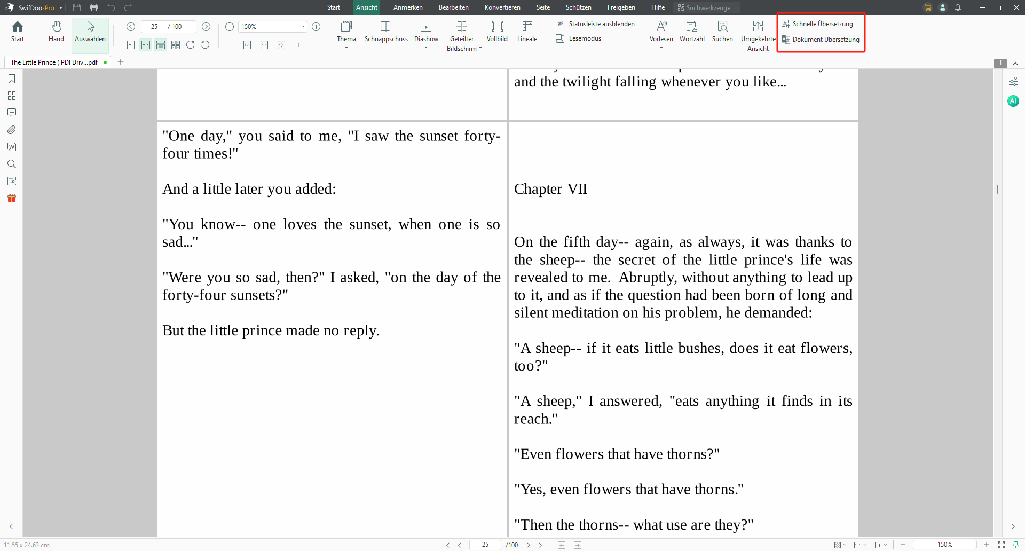Open the bookmarks sidebar panel
This screenshot has width=1025, height=551.
tap(12, 78)
